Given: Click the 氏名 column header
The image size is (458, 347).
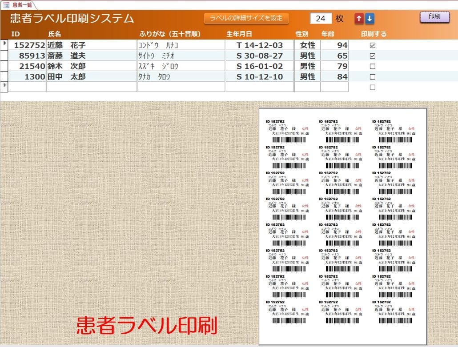Looking at the screenshot, I should [x=55, y=34].
